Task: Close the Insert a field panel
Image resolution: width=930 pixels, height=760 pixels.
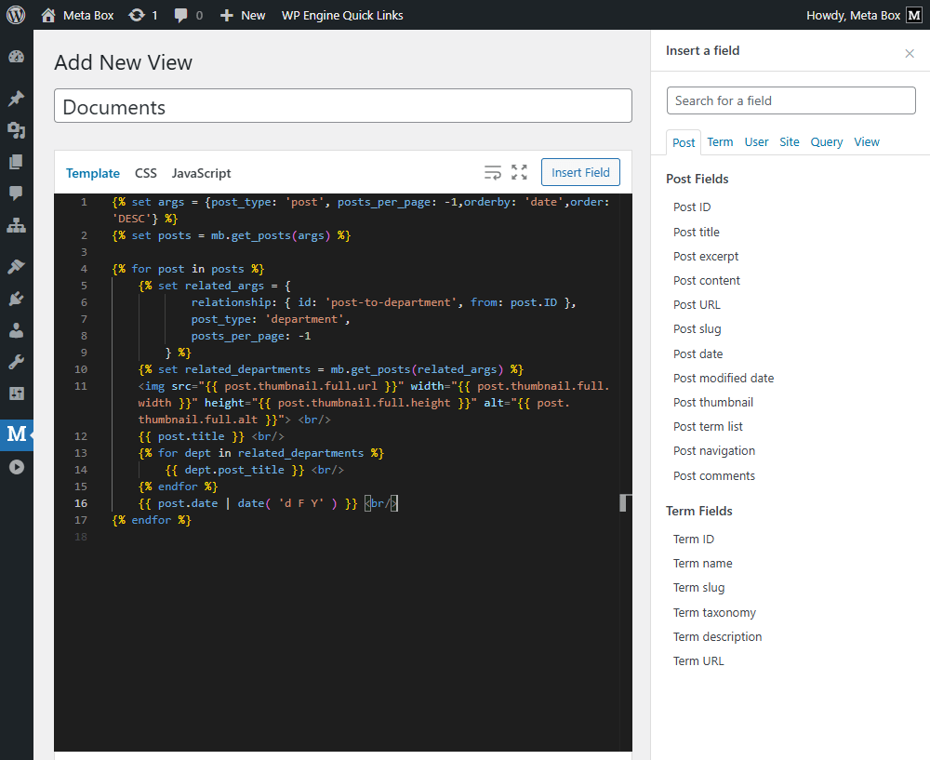Action: (x=910, y=53)
